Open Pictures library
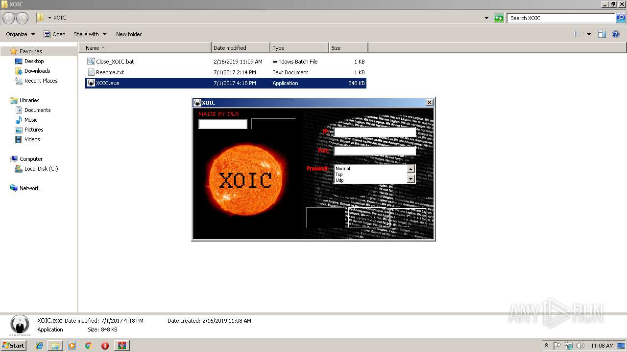627x352 pixels. (34, 130)
